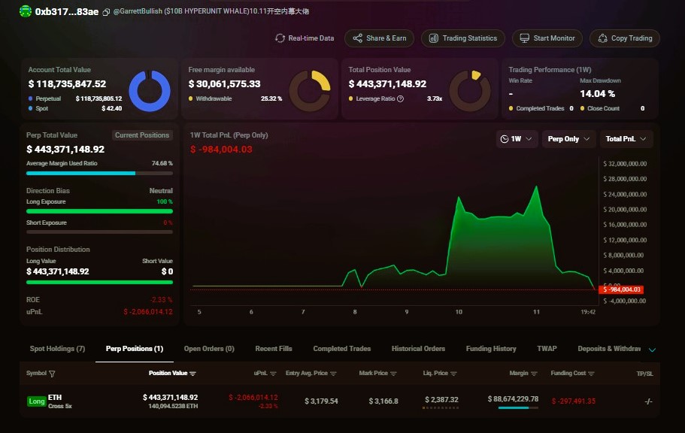Viewport: 685px width, 433px height.
Task: Click the Long Exposure green bar
Action: [x=99, y=211]
